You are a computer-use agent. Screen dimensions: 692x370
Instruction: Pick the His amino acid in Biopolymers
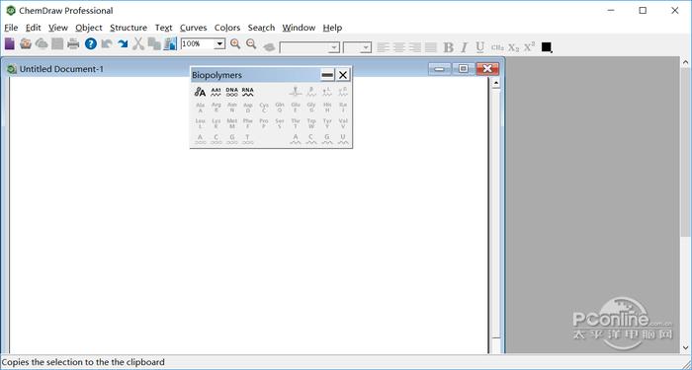click(327, 108)
